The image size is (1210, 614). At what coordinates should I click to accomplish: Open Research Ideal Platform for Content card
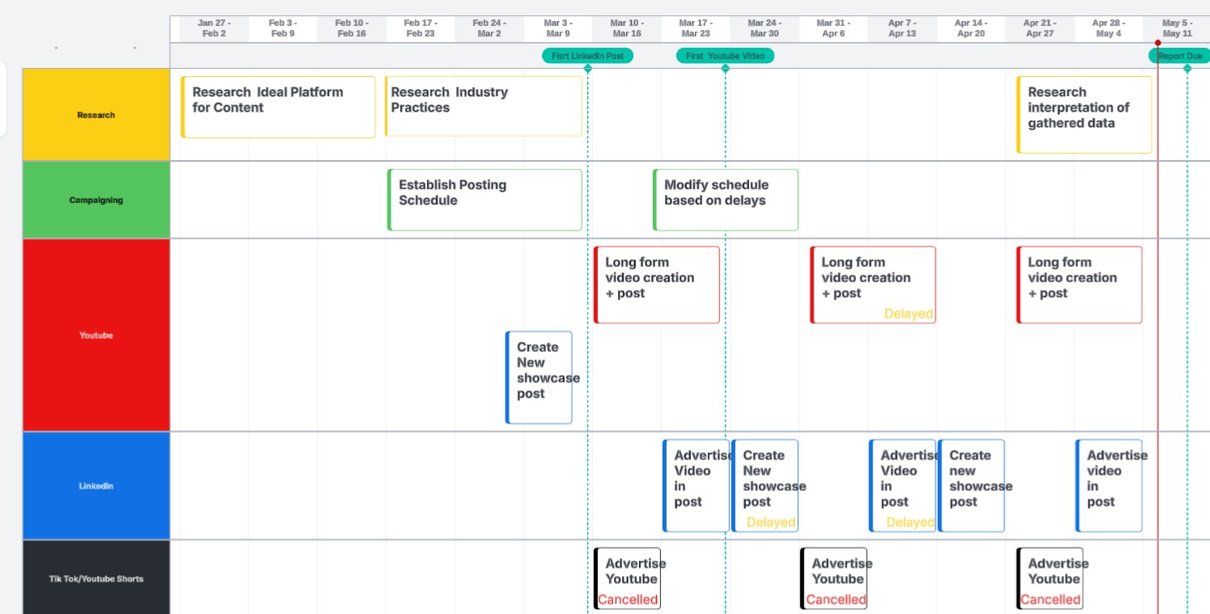click(x=278, y=108)
